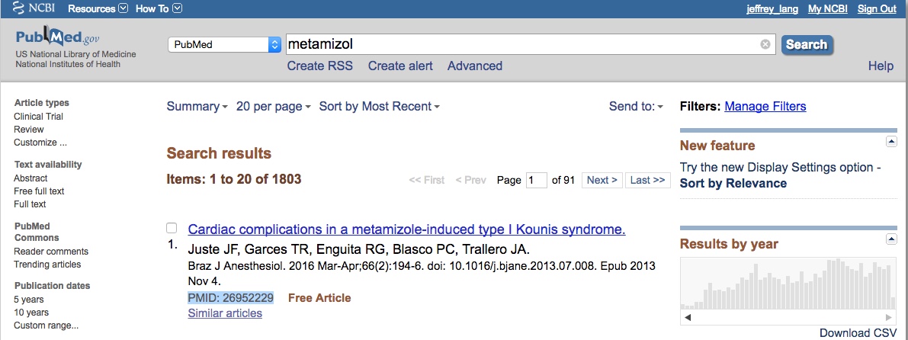Click the page number input field

537,181
